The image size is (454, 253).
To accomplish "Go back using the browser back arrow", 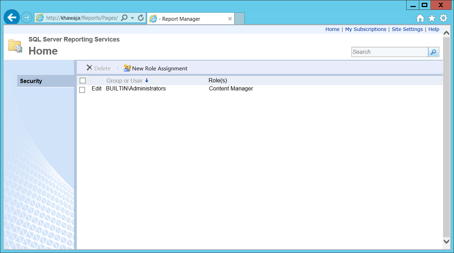I will (x=12, y=17).
